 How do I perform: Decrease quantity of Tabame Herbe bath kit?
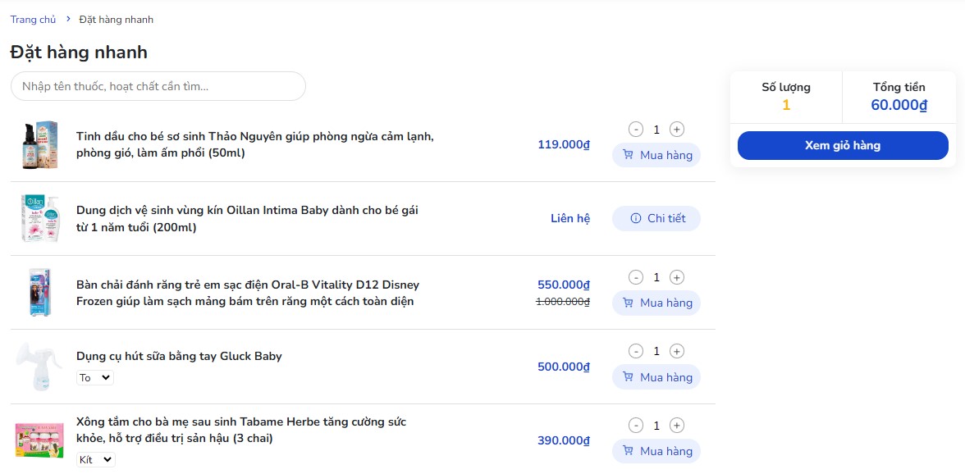click(x=636, y=425)
